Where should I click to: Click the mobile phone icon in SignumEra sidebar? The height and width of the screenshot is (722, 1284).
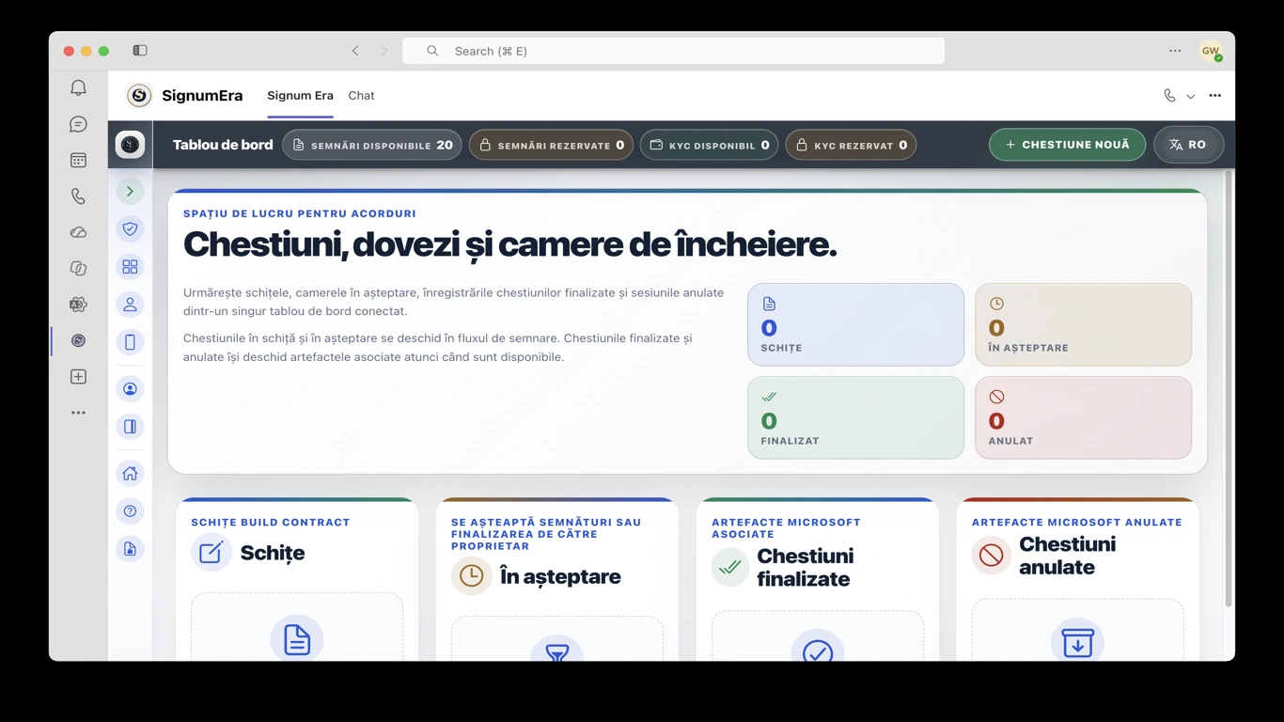130,341
